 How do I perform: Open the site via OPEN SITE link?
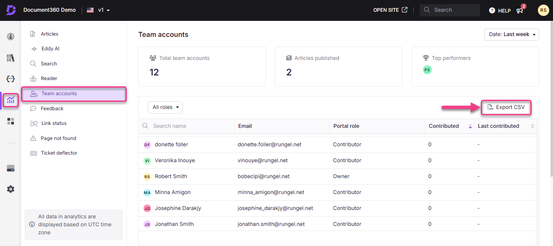tap(390, 10)
